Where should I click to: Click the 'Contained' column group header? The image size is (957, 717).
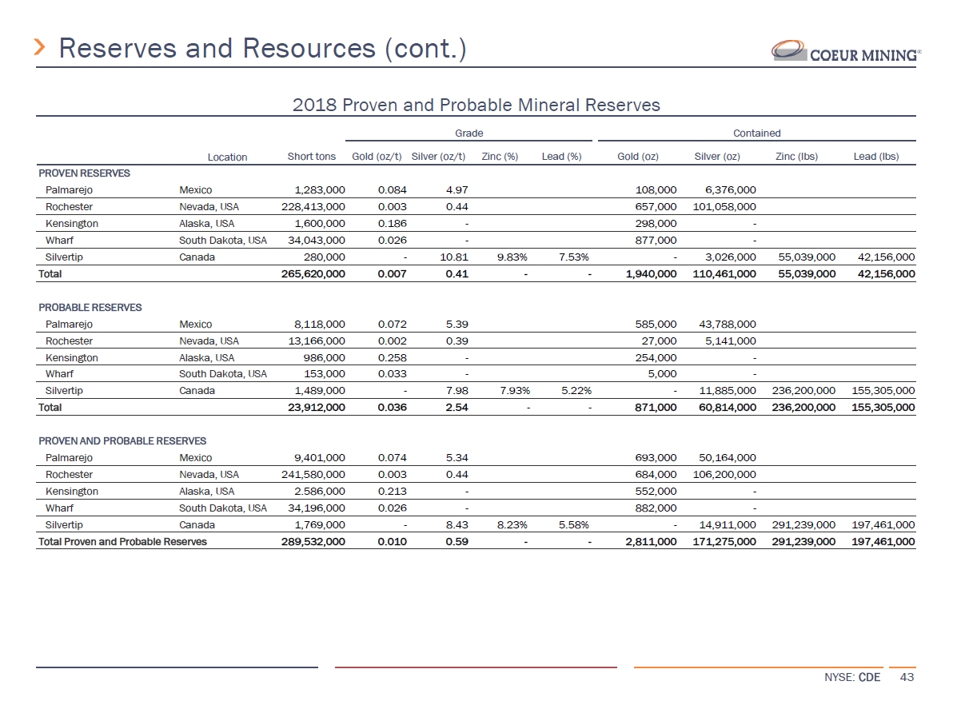tap(756, 133)
